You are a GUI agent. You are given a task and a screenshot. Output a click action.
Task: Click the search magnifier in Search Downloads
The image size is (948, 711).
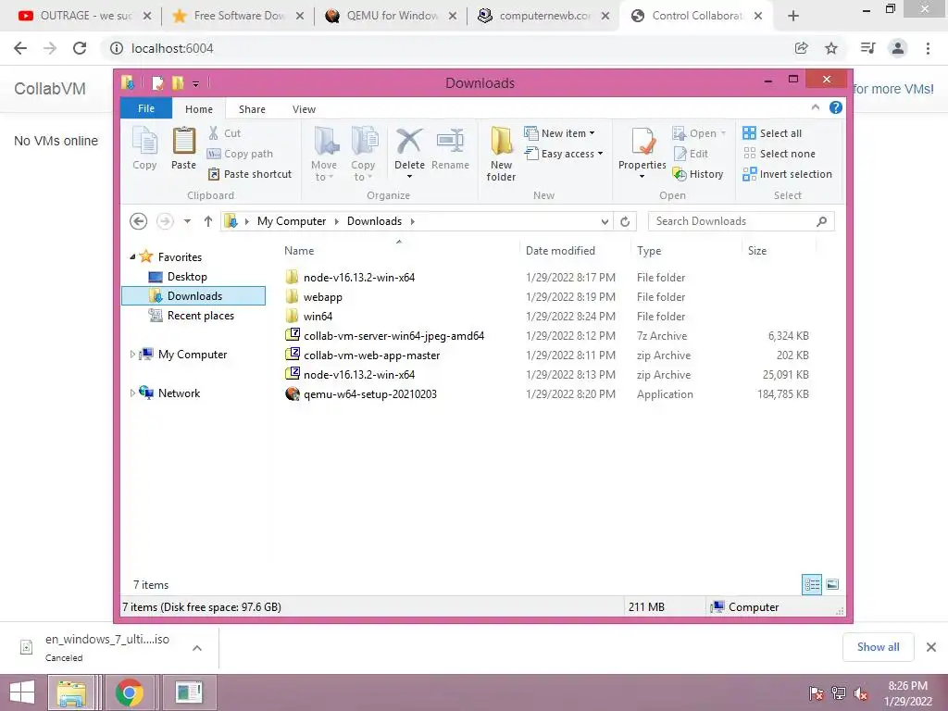822,221
